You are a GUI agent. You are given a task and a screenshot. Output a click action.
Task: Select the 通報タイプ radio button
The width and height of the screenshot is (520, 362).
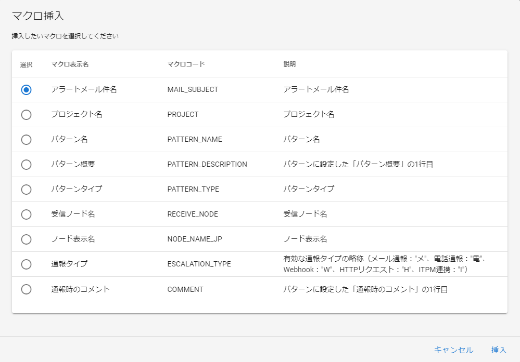pos(27,264)
